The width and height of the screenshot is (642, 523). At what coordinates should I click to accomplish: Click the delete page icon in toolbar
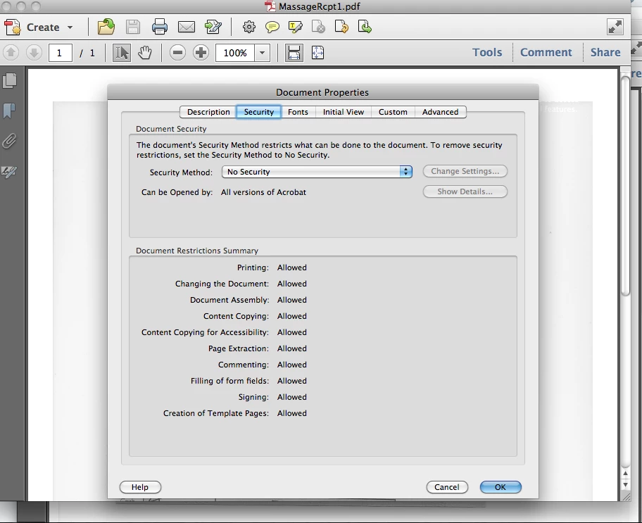(x=318, y=27)
